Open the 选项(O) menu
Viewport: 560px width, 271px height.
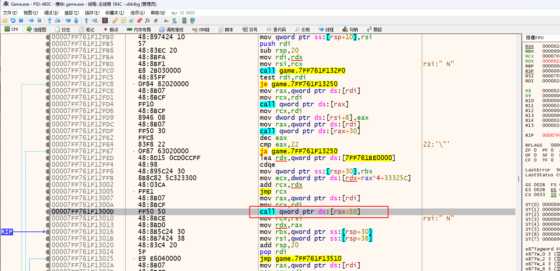(138, 13)
